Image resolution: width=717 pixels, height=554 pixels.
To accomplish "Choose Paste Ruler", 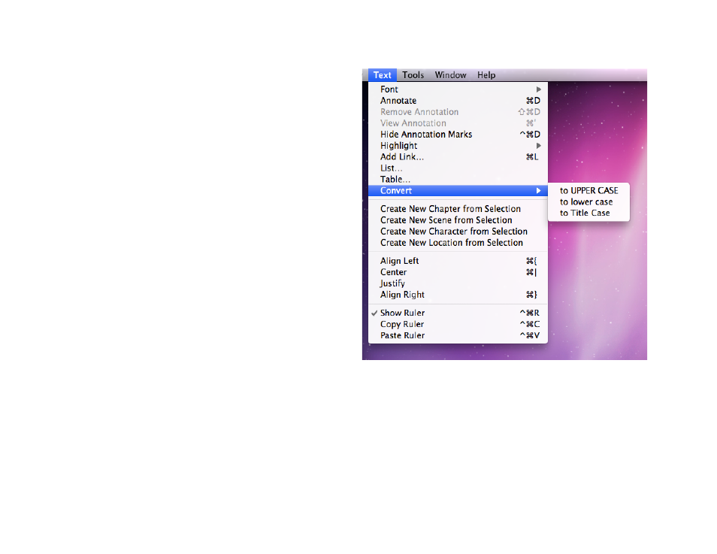I will click(458, 335).
